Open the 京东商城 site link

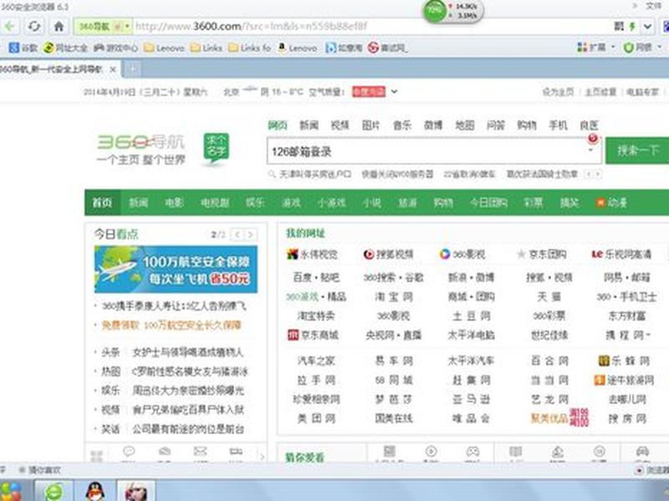click(314, 335)
